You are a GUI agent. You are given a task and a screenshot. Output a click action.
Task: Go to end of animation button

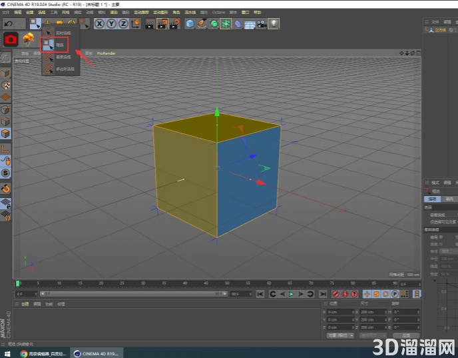(x=323, y=294)
